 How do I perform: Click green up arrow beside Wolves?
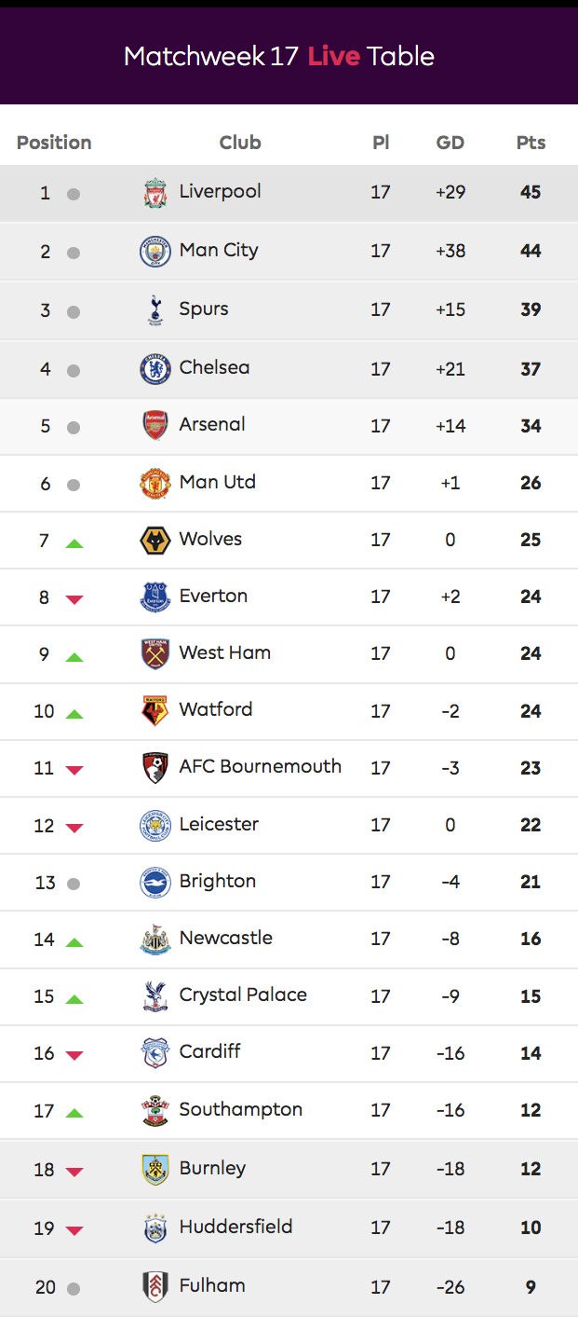tap(74, 543)
